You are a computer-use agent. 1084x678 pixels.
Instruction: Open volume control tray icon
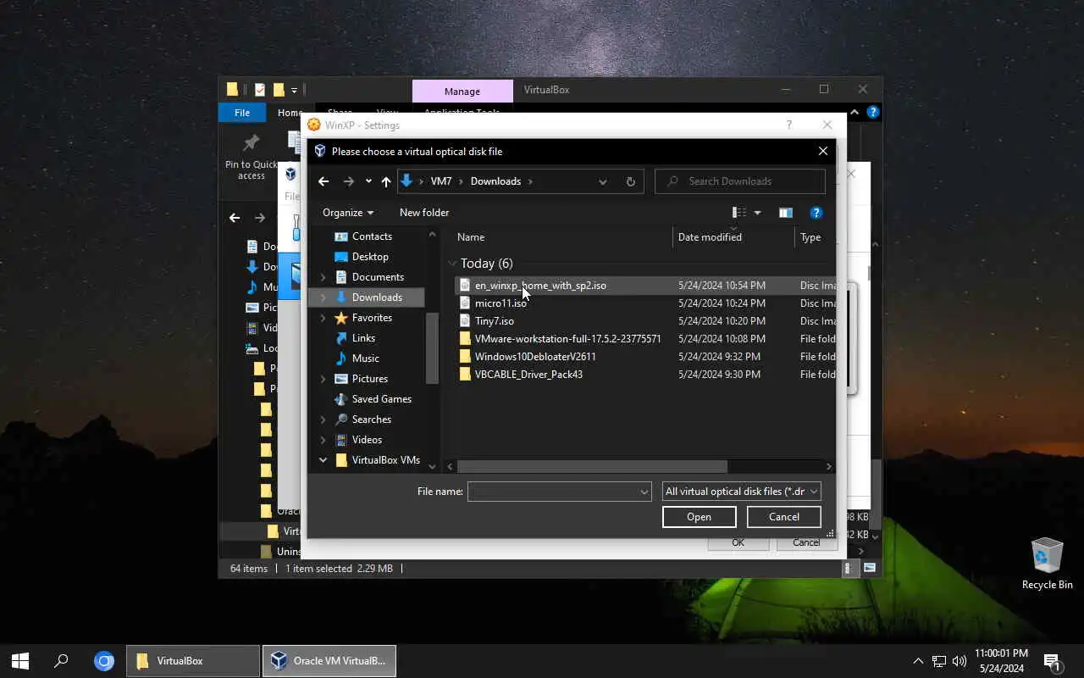(960, 661)
